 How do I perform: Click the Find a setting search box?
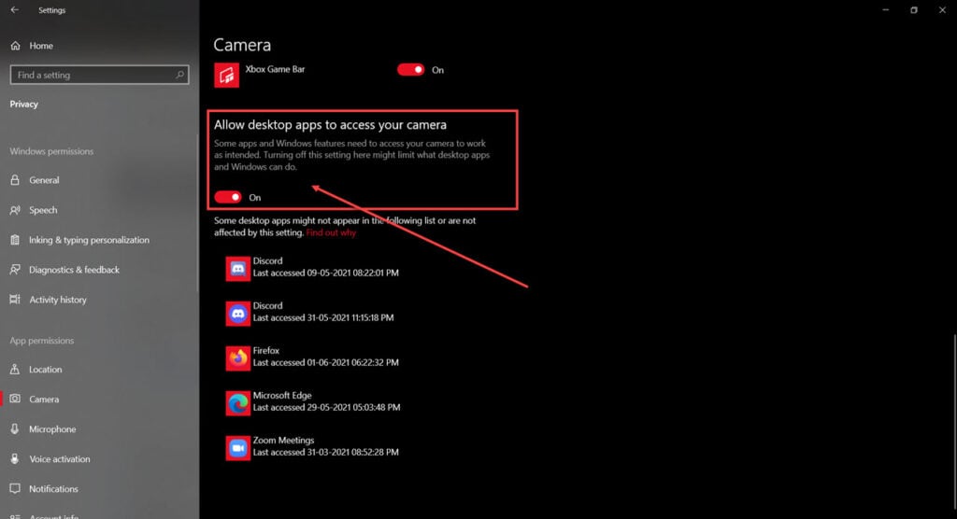(99, 75)
